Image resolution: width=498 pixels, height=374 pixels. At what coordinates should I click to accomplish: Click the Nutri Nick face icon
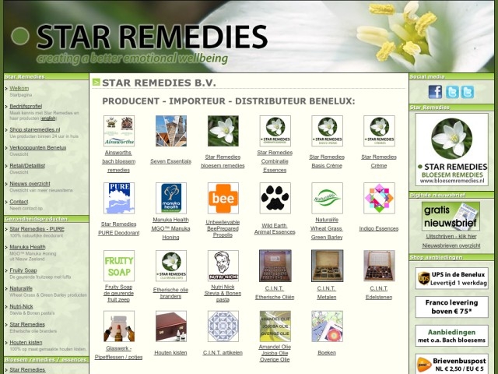click(223, 266)
